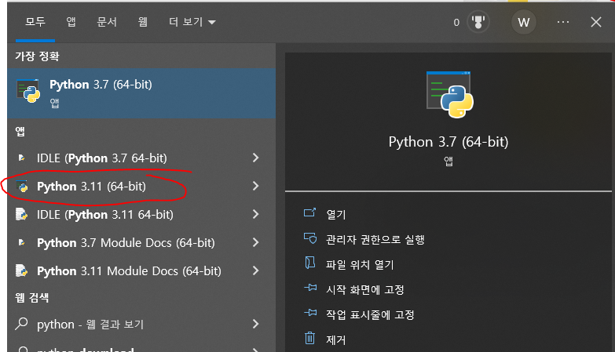Click the pin to Start icon
The height and width of the screenshot is (352, 615).
coord(310,288)
